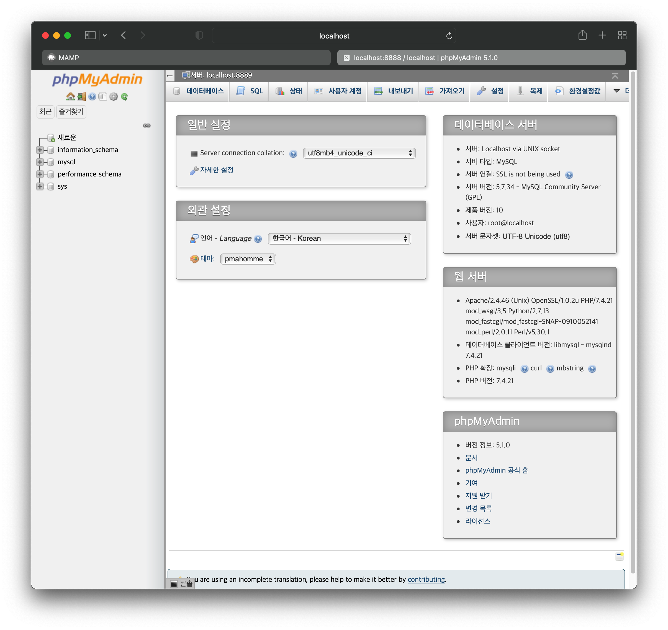Open the Server connection collation dropdown
Image resolution: width=668 pixels, height=630 pixels.
point(359,153)
